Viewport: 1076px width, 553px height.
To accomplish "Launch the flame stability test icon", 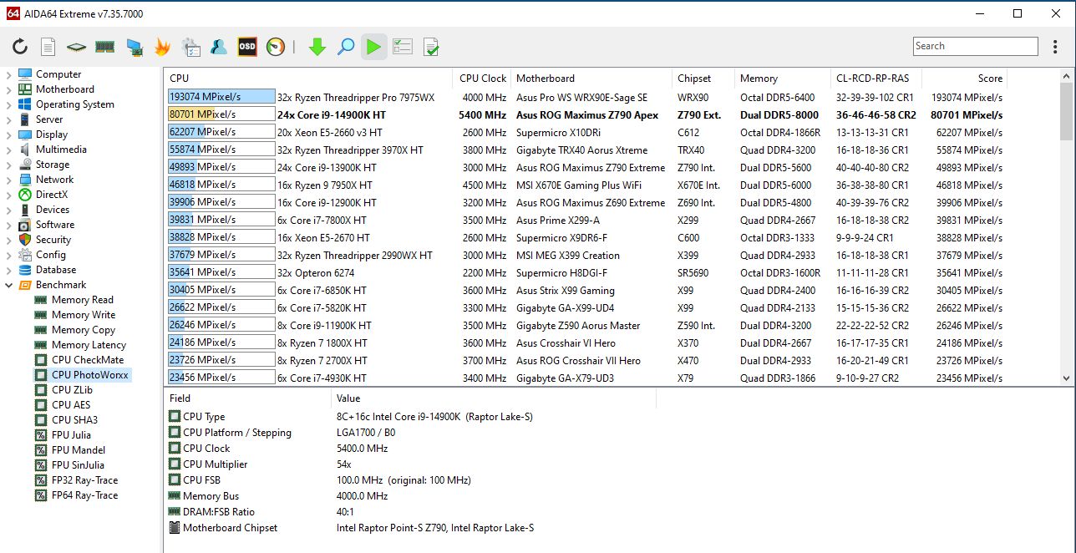I will point(162,47).
